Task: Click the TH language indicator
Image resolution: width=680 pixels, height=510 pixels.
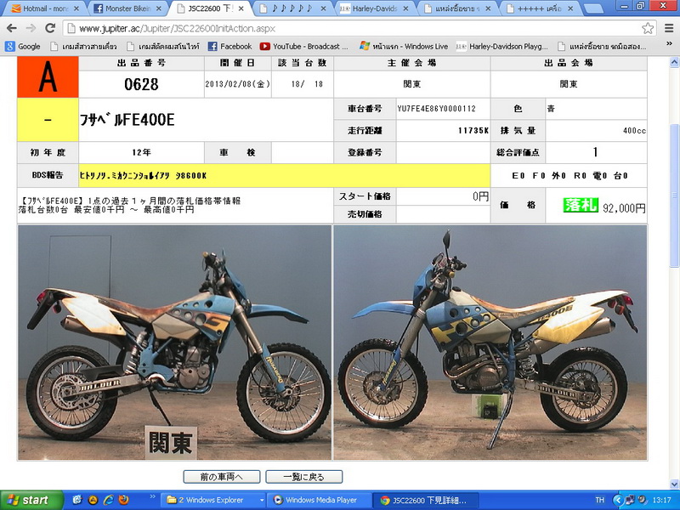Action: [x=600, y=500]
